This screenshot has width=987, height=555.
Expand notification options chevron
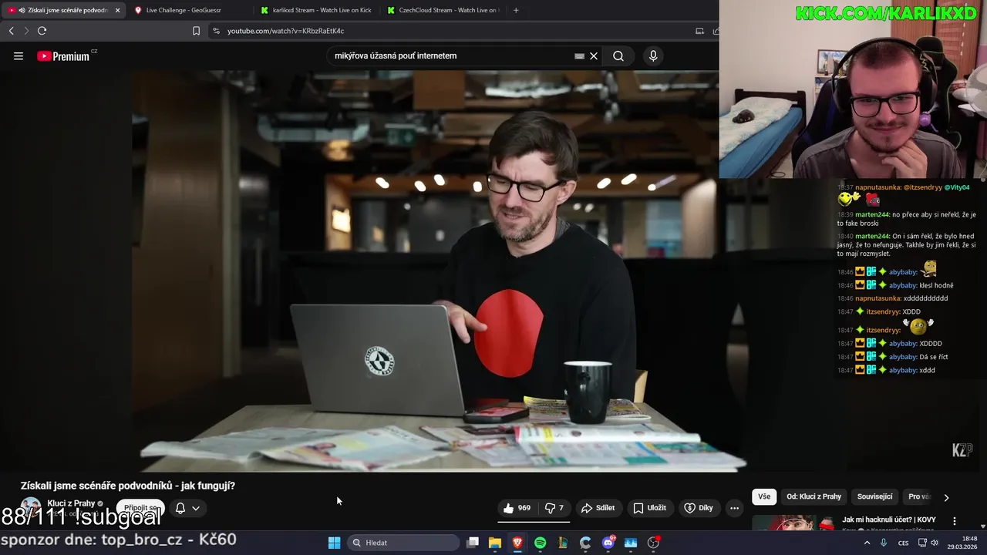[196, 508]
